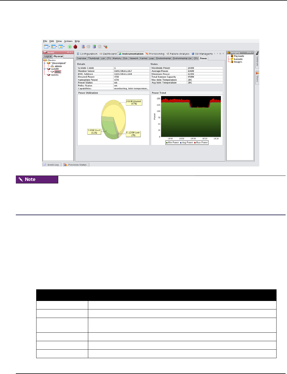Open the Iceboxes side panel tab

tap(257, 60)
